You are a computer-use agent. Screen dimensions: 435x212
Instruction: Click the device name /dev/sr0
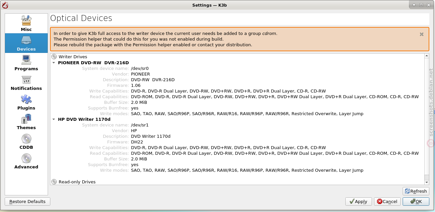pos(140,69)
